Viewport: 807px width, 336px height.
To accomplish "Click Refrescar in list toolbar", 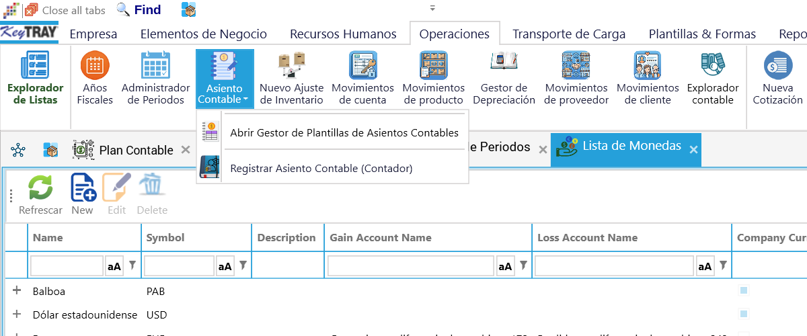I will click(x=40, y=195).
